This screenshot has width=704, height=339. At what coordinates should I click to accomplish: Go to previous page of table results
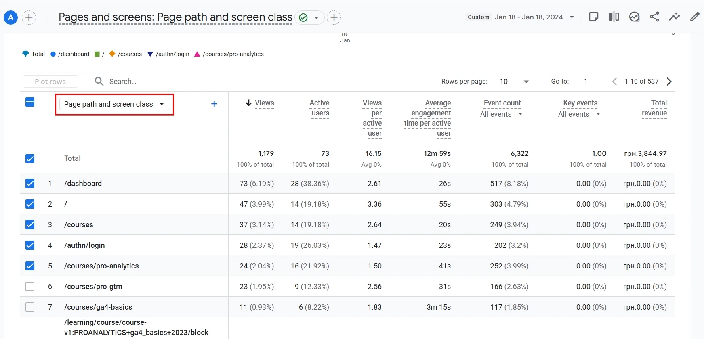point(614,82)
